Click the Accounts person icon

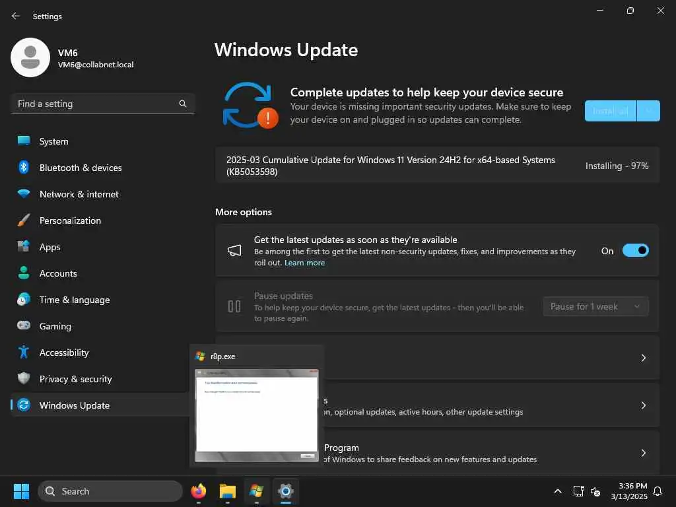[x=24, y=273]
